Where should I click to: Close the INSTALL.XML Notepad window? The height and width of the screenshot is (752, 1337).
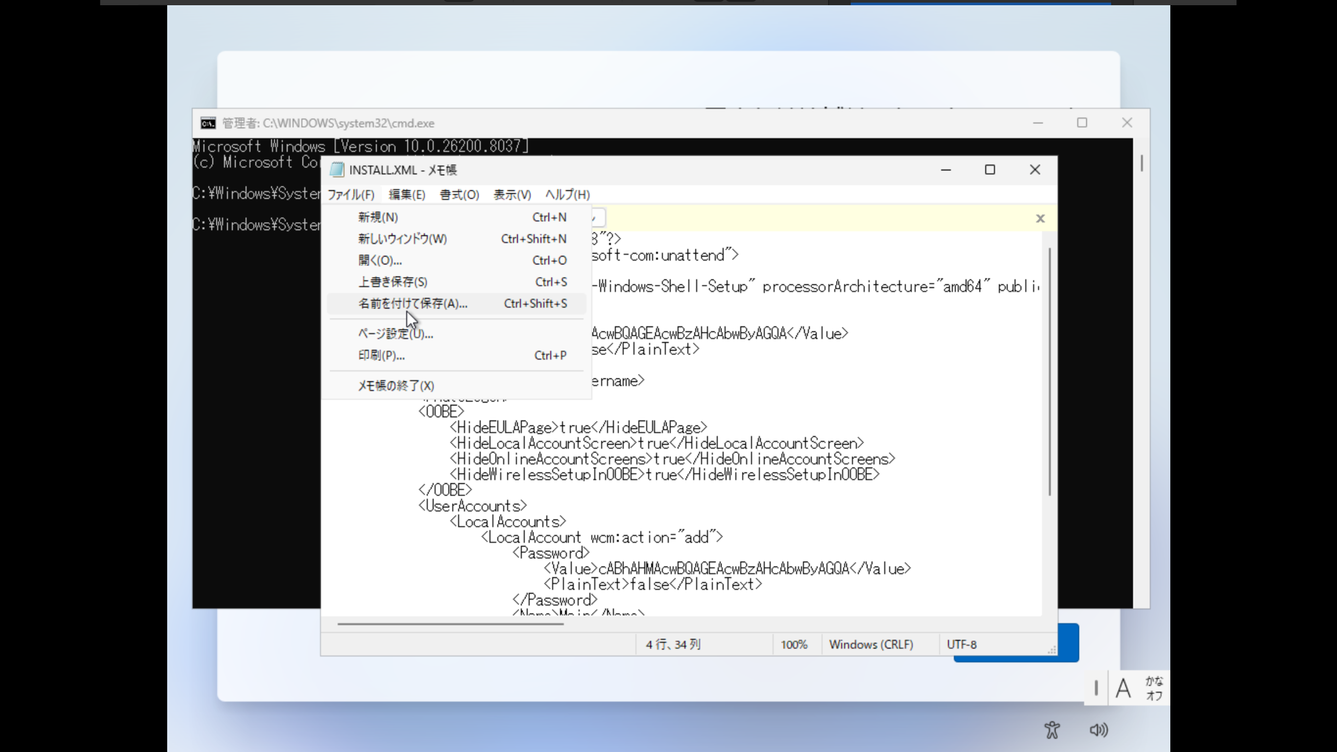1035,170
